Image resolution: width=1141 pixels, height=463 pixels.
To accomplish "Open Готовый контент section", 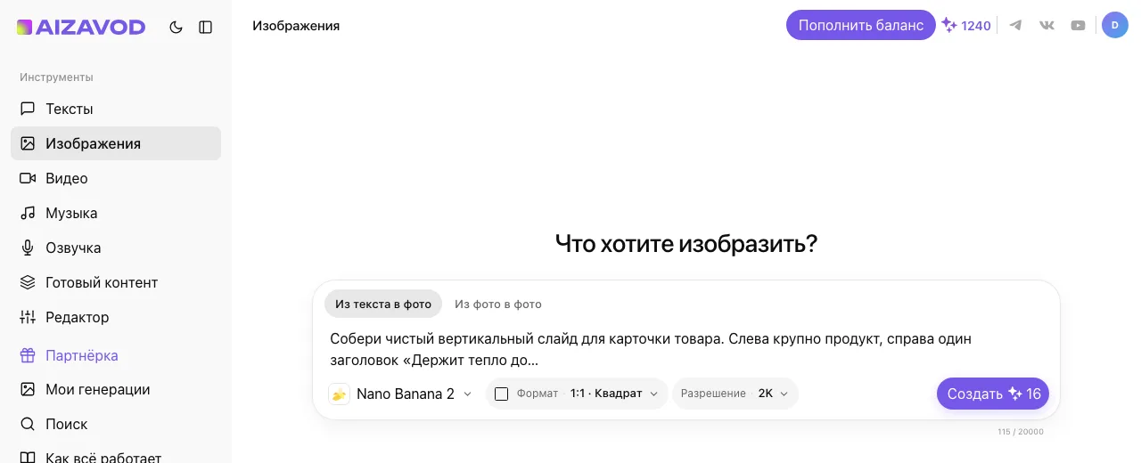I will [x=116, y=282].
